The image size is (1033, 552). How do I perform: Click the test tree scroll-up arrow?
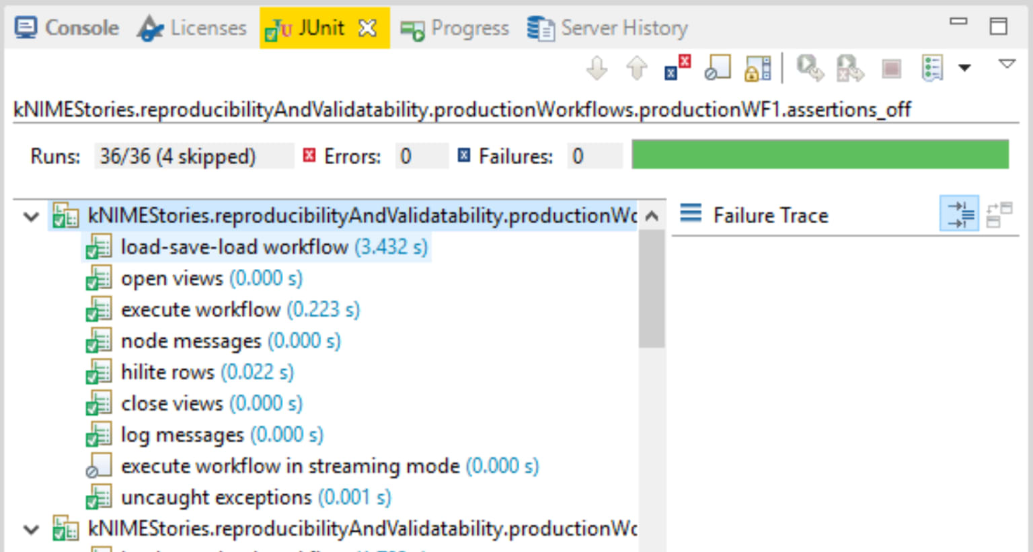tap(652, 216)
